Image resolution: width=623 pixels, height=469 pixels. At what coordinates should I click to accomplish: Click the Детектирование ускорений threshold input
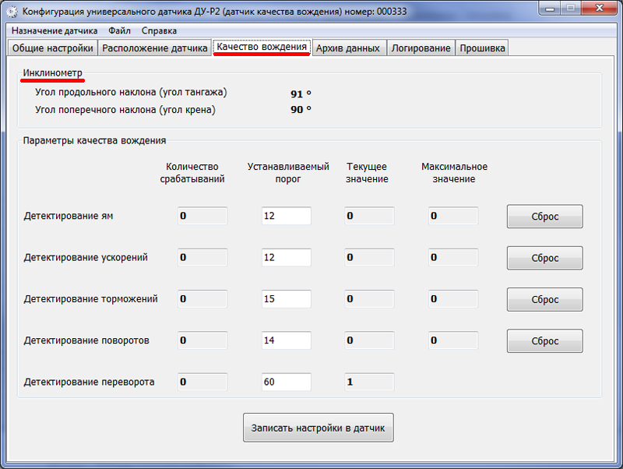286,257
